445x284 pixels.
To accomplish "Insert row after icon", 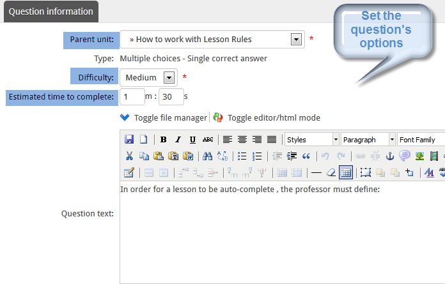I will pyautogui.click(x=198, y=172).
